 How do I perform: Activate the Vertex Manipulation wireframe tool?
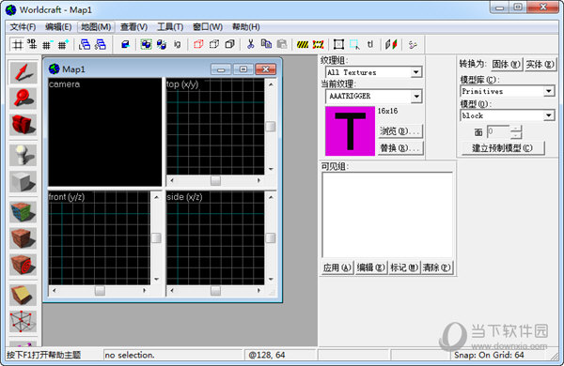23,321
